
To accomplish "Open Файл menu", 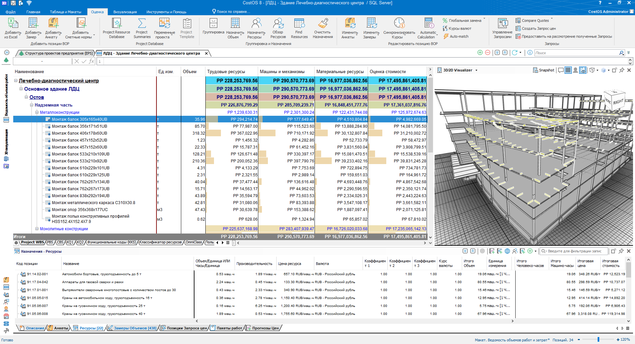I will click(x=11, y=12).
